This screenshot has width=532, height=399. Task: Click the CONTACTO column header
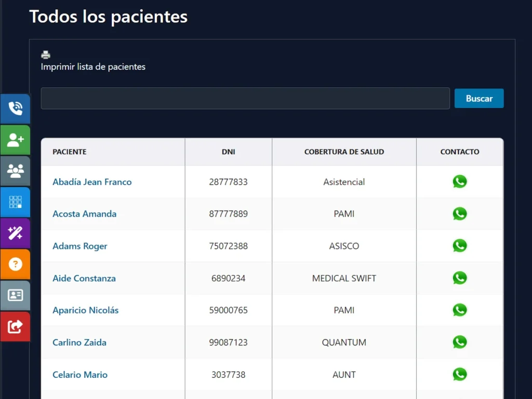tap(460, 152)
